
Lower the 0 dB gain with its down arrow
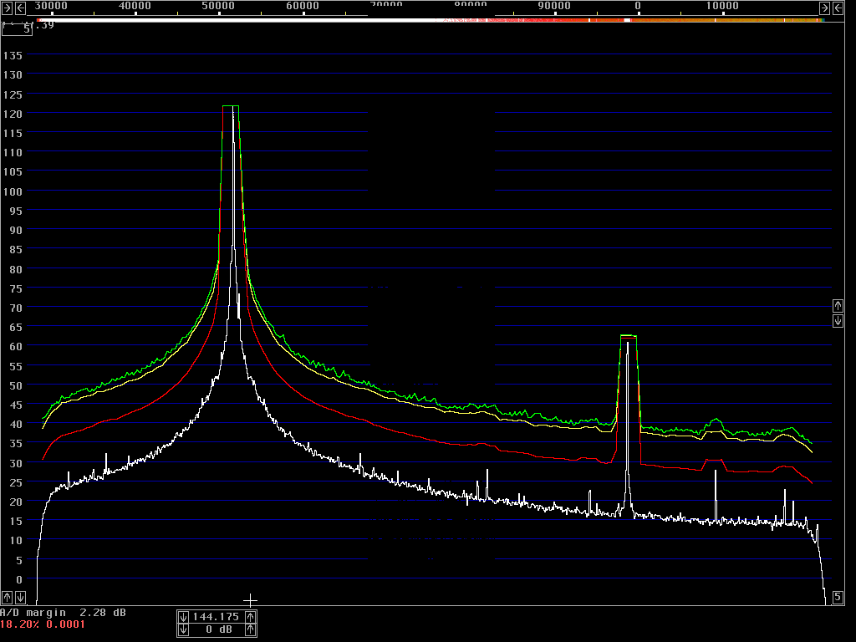click(183, 630)
